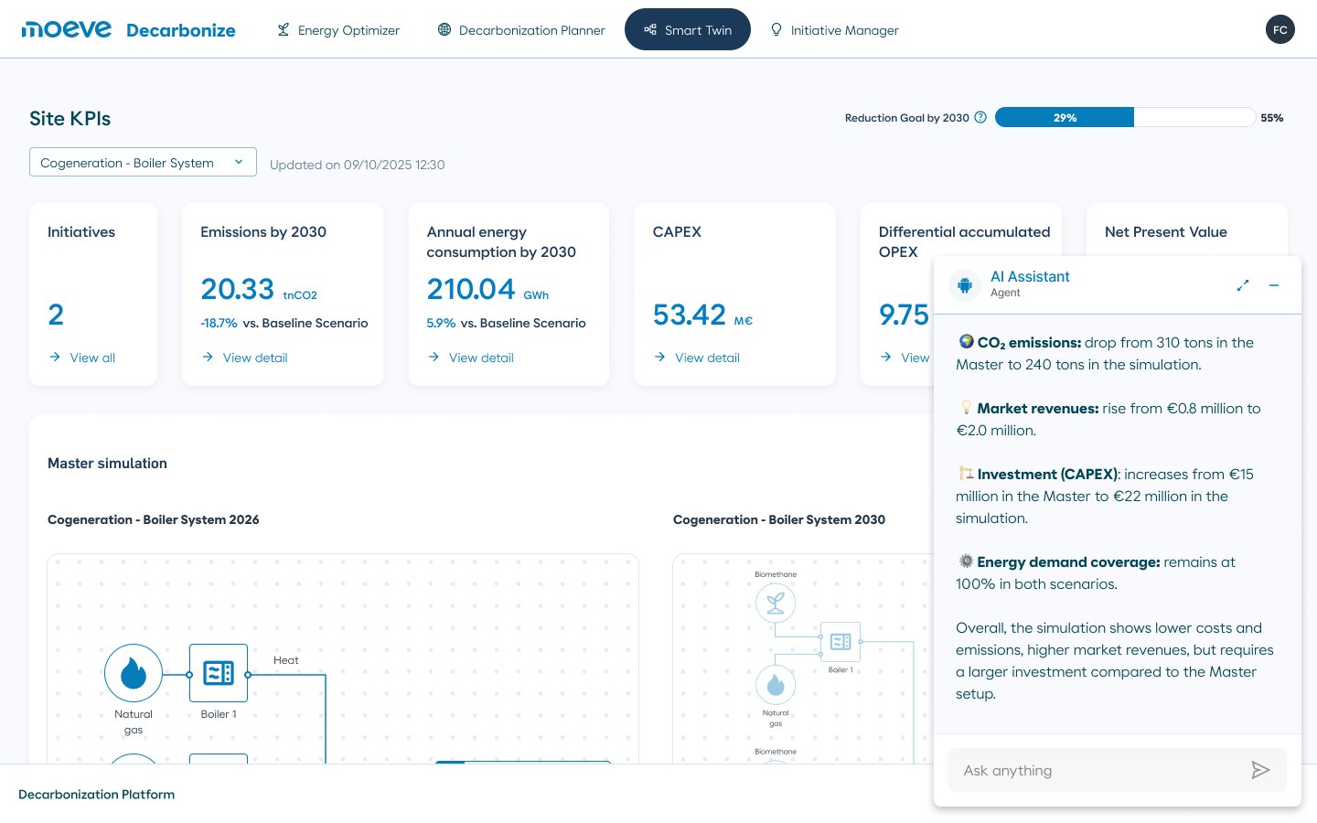Select the Smart Twin tab
Viewport: 1317px width, 823px height.
coord(688,29)
